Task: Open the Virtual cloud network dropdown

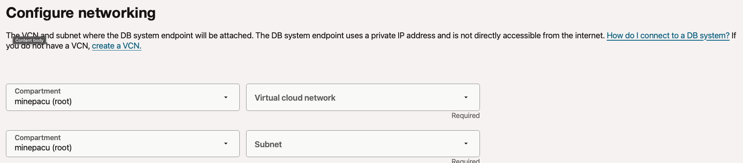Action: click(363, 97)
